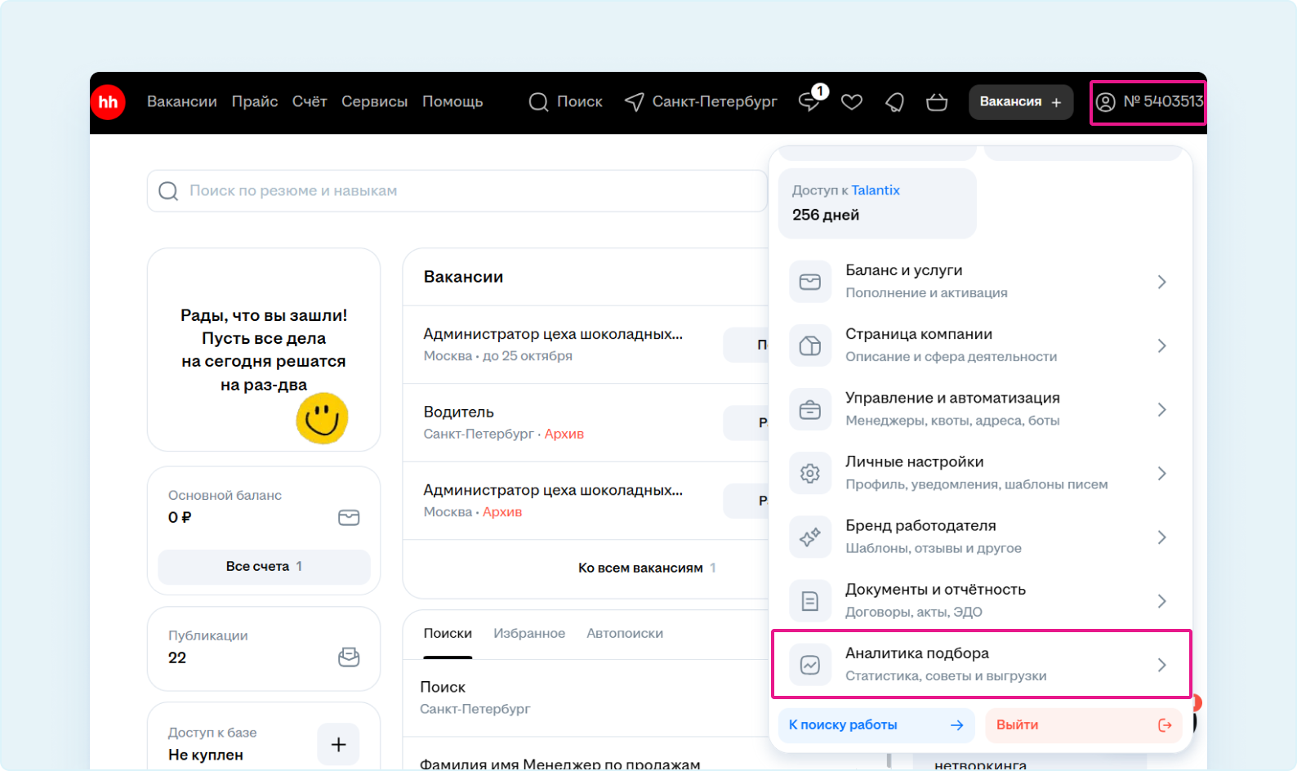Click the Публикации inbox icon

pos(349,657)
